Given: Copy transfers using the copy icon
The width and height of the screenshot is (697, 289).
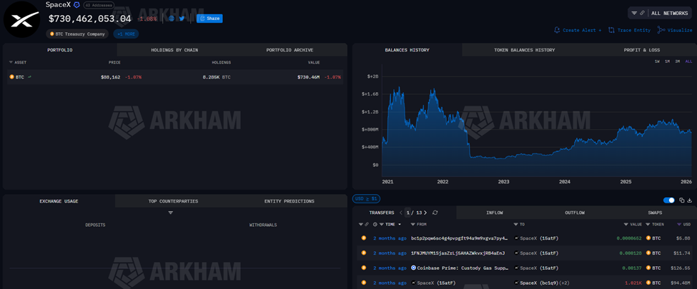Looking at the screenshot, I should coord(682,201).
